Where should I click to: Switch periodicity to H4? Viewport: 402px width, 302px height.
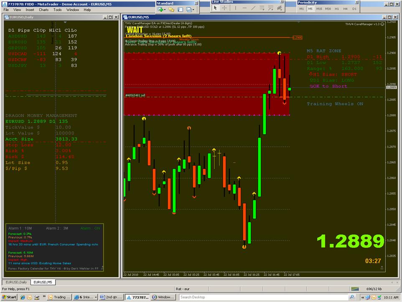[346, 9]
